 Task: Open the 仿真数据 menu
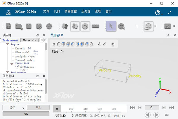click(x=71, y=12)
